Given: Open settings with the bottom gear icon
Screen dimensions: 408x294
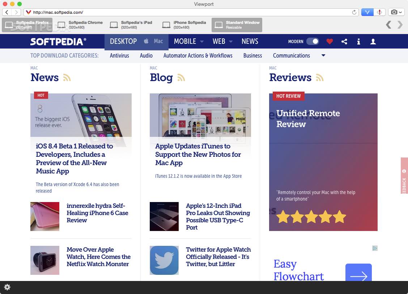Looking at the screenshot, I should pyautogui.click(x=7, y=287).
